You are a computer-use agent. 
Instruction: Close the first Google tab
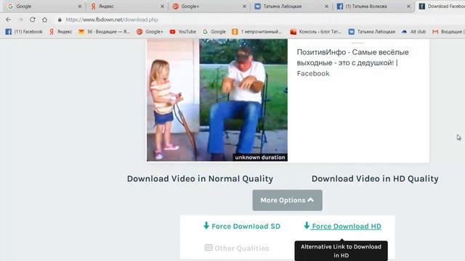80,7
